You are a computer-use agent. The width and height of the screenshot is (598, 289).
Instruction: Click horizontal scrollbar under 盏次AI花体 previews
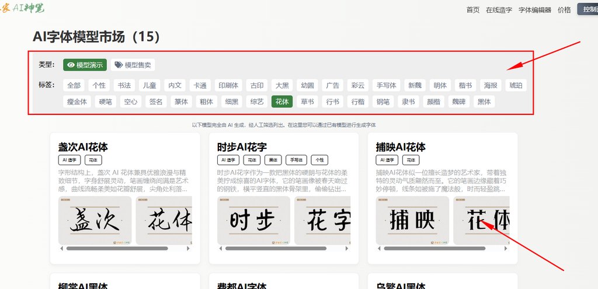(117, 248)
